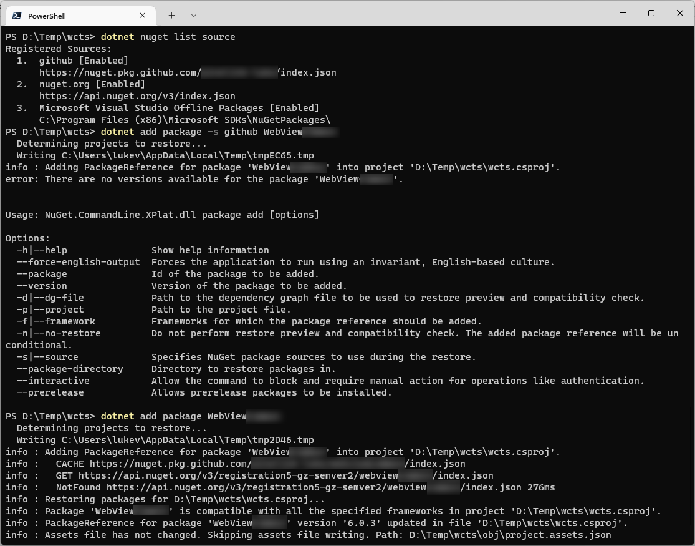This screenshot has width=695, height=546.
Task: Click the 'Usage: NuGet.CommandLine.XPlat.dll' line
Action: click(x=162, y=215)
